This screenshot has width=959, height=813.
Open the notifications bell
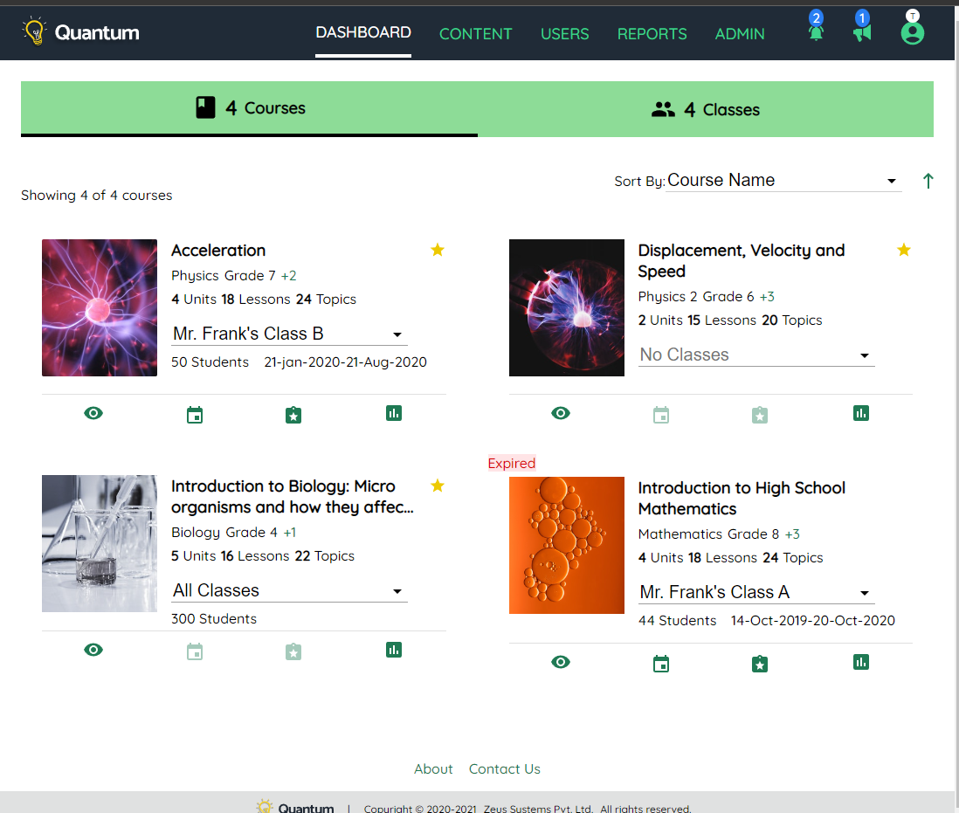click(815, 33)
